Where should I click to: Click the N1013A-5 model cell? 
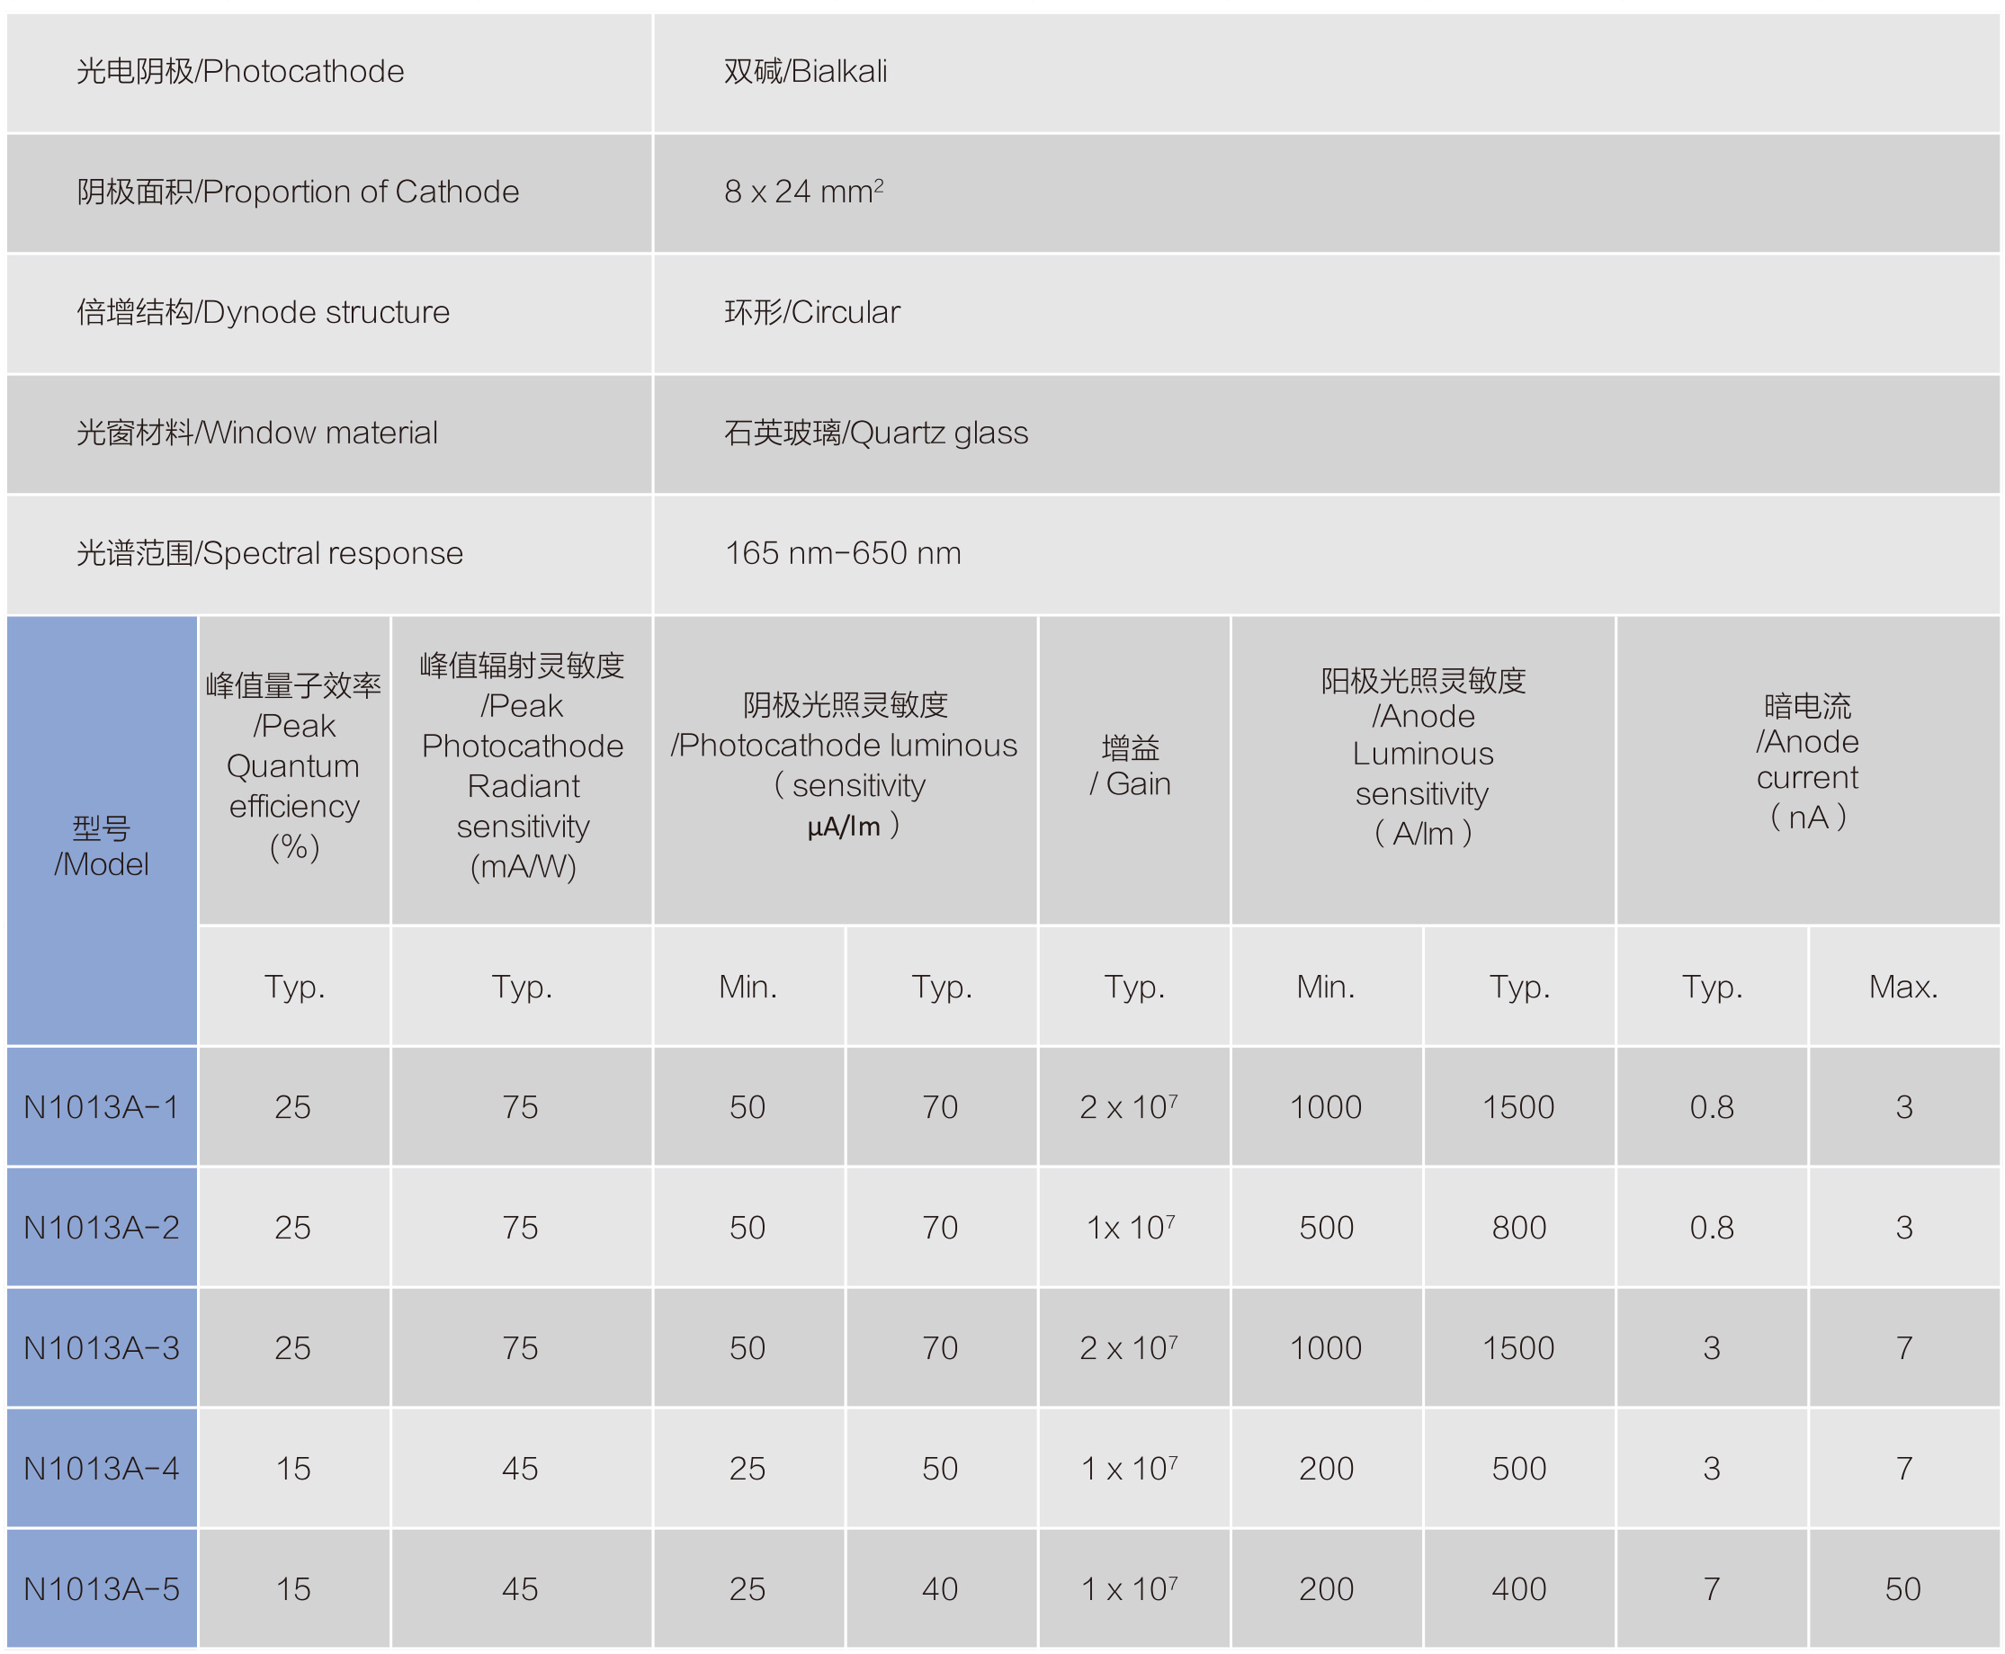point(101,1588)
